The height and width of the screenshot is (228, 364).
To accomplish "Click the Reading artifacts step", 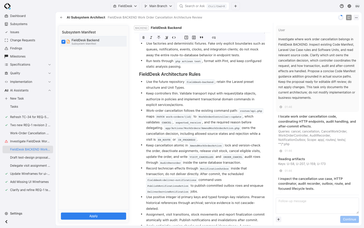I will pyautogui.click(x=291, y=159).
